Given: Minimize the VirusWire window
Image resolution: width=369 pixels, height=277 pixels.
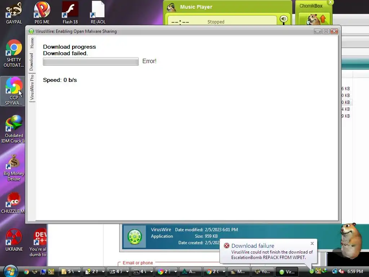Looking at the screenshot, I should [x=317, y=31].
